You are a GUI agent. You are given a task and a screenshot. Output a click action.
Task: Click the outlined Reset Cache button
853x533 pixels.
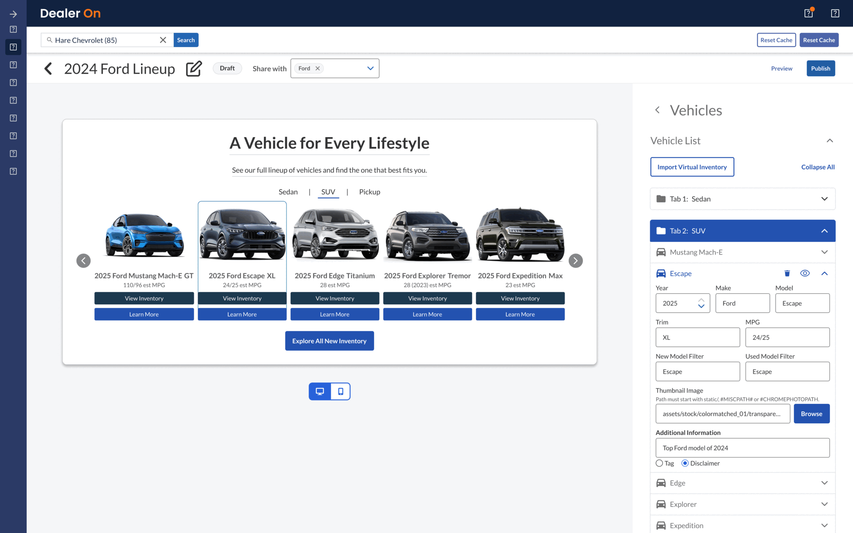[776, 40]
